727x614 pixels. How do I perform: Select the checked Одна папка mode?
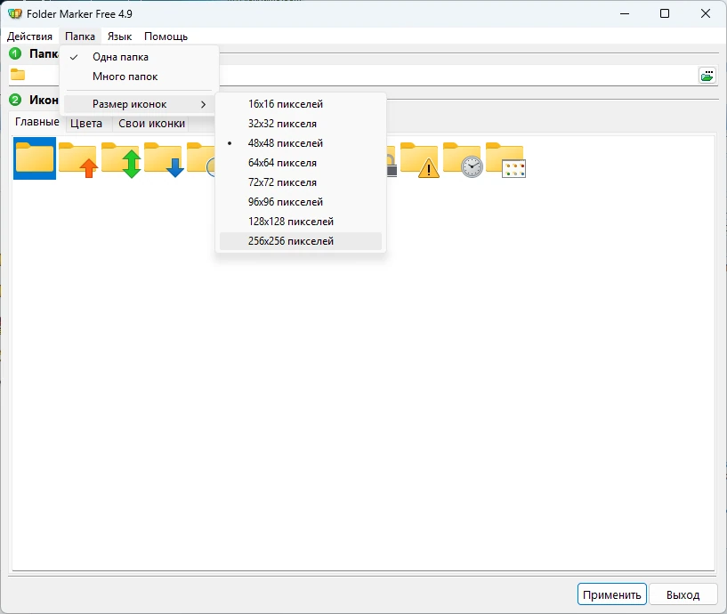tap(139, 57)
